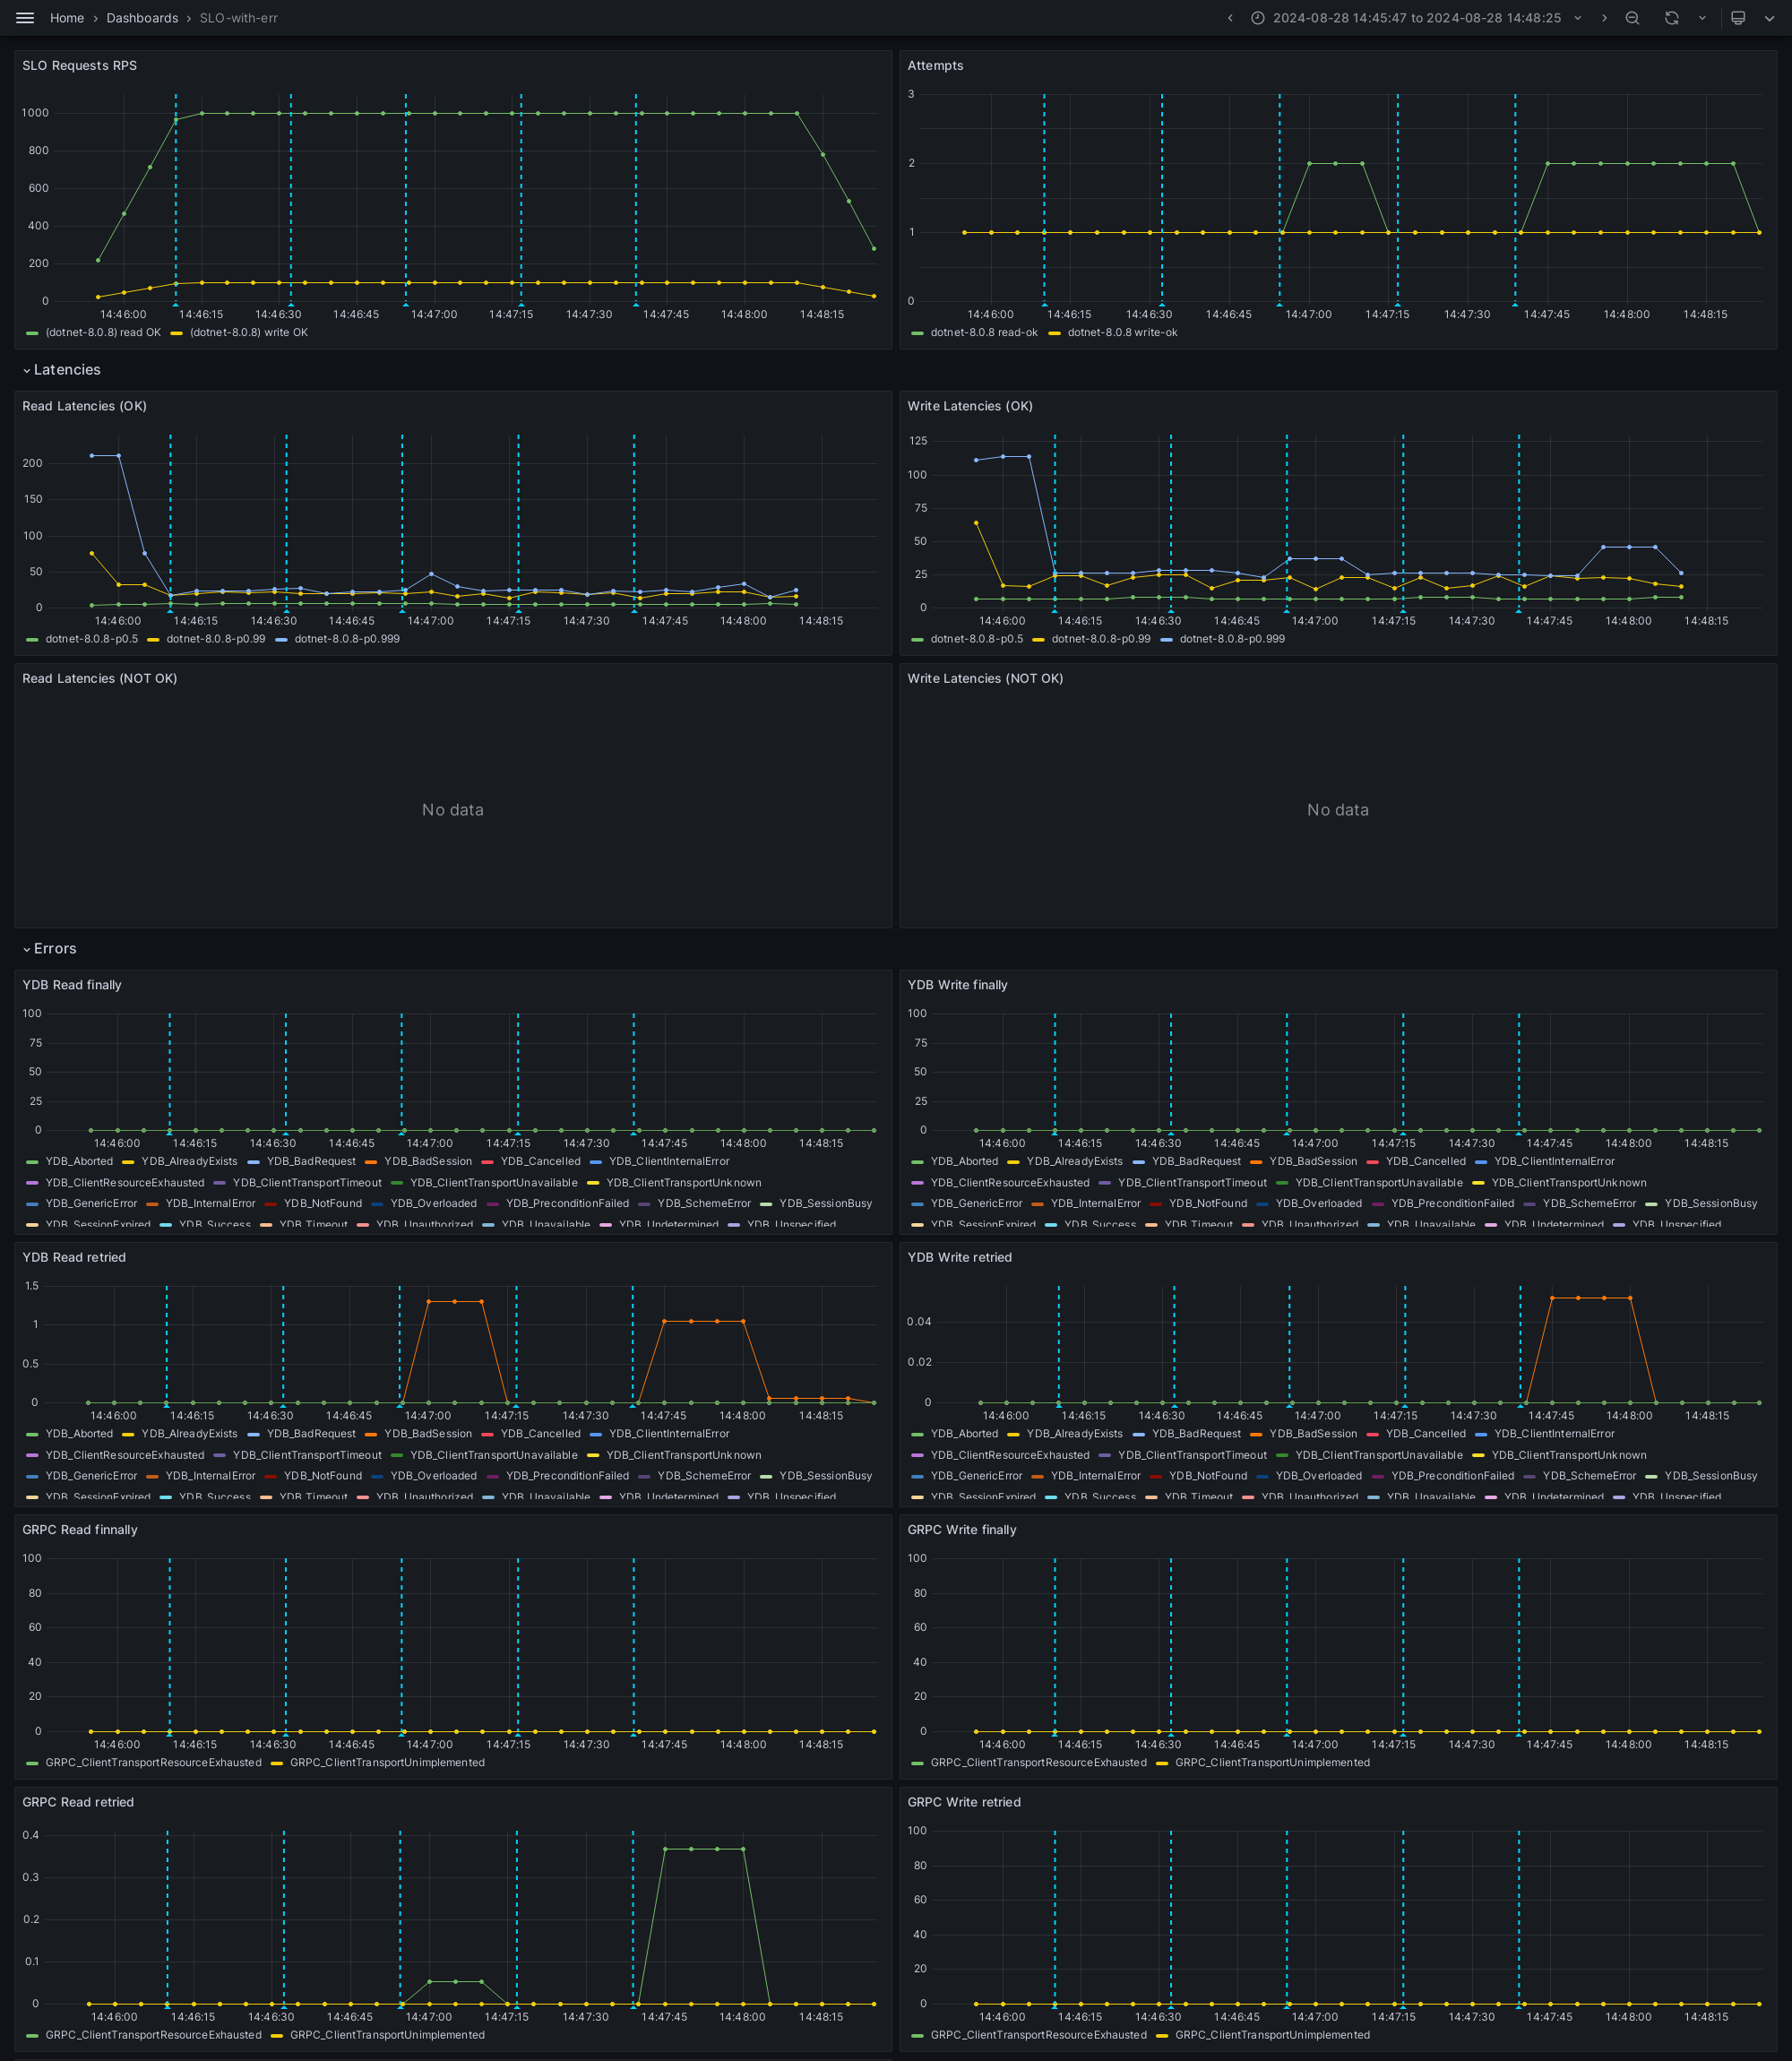Go to the Home breadcrumb
This screenshot has width=1792, height=2061.
click(x=67, y=18)
